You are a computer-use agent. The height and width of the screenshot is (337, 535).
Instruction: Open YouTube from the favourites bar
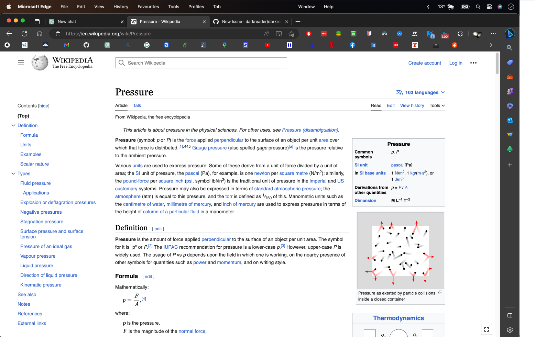pos(267,45)
